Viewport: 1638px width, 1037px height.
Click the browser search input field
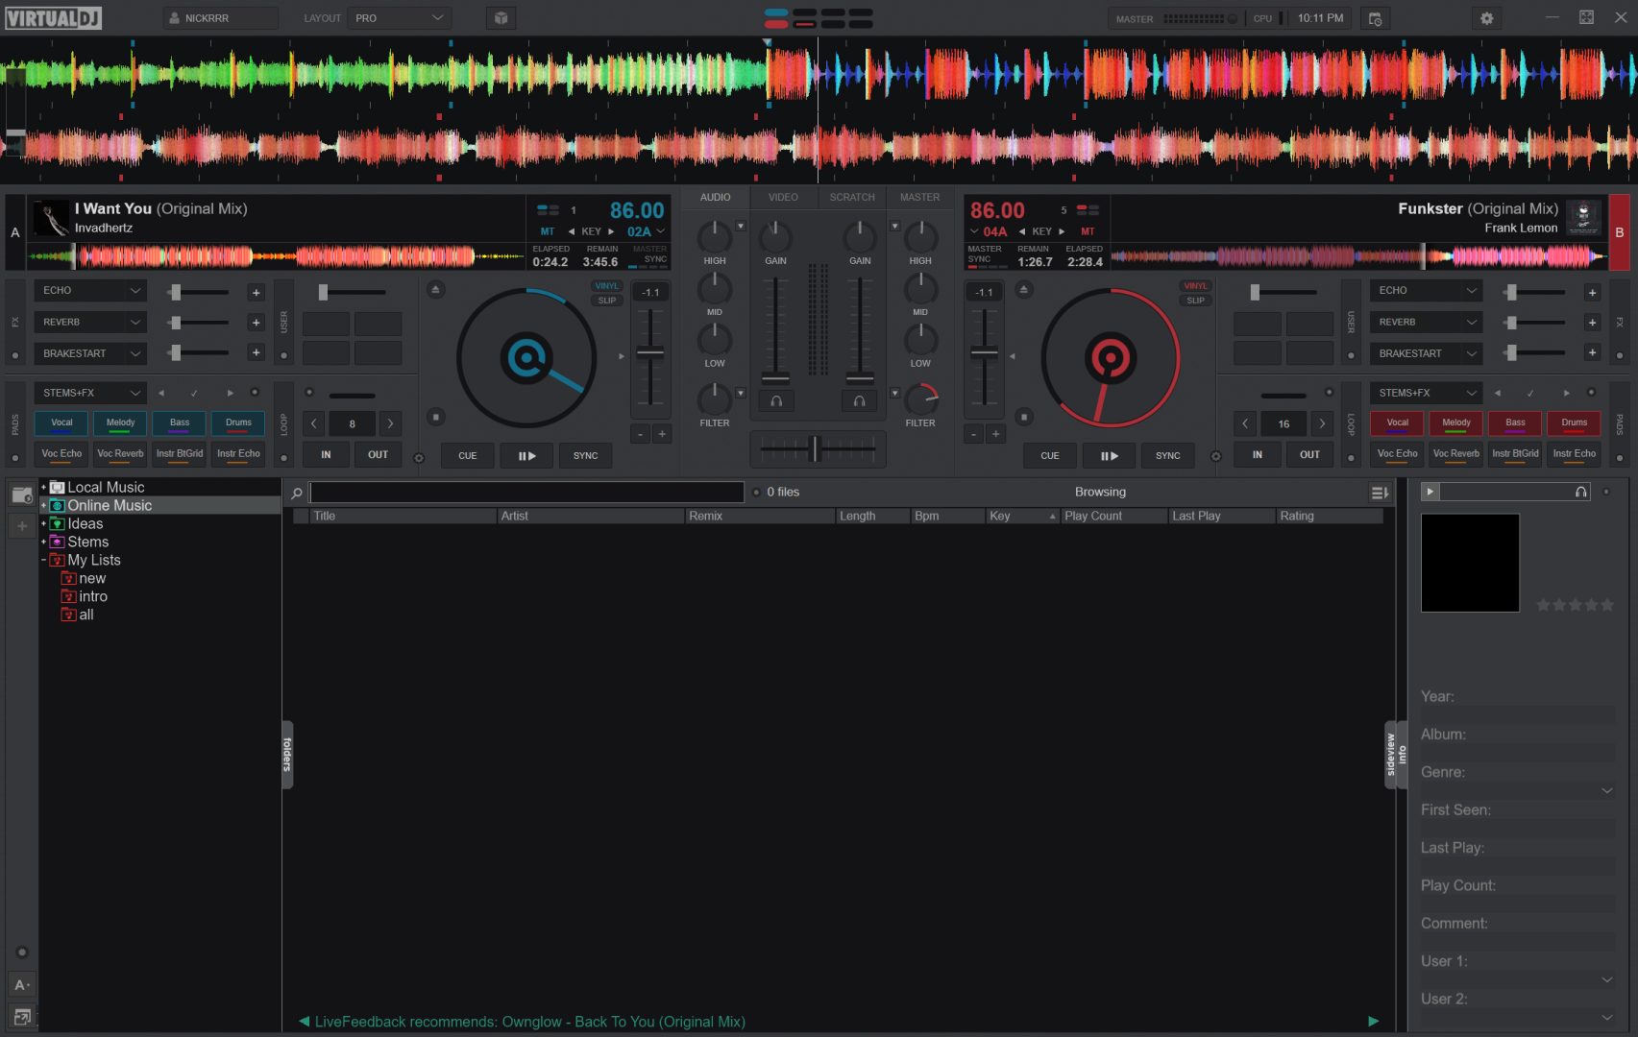pos(526,493)
